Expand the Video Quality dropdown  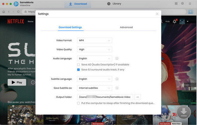coord(95,49)
